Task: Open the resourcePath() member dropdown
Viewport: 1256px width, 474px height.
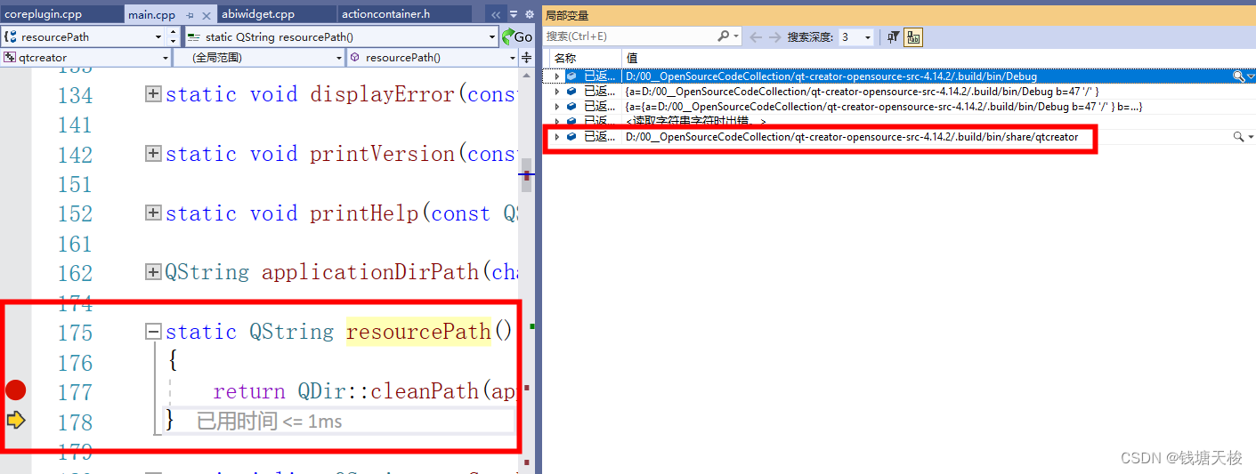Action: tap(432, 58)
